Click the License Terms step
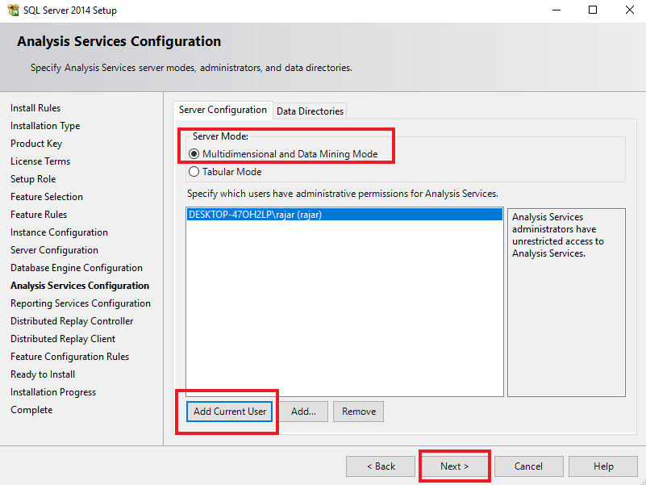 point(40,161)
